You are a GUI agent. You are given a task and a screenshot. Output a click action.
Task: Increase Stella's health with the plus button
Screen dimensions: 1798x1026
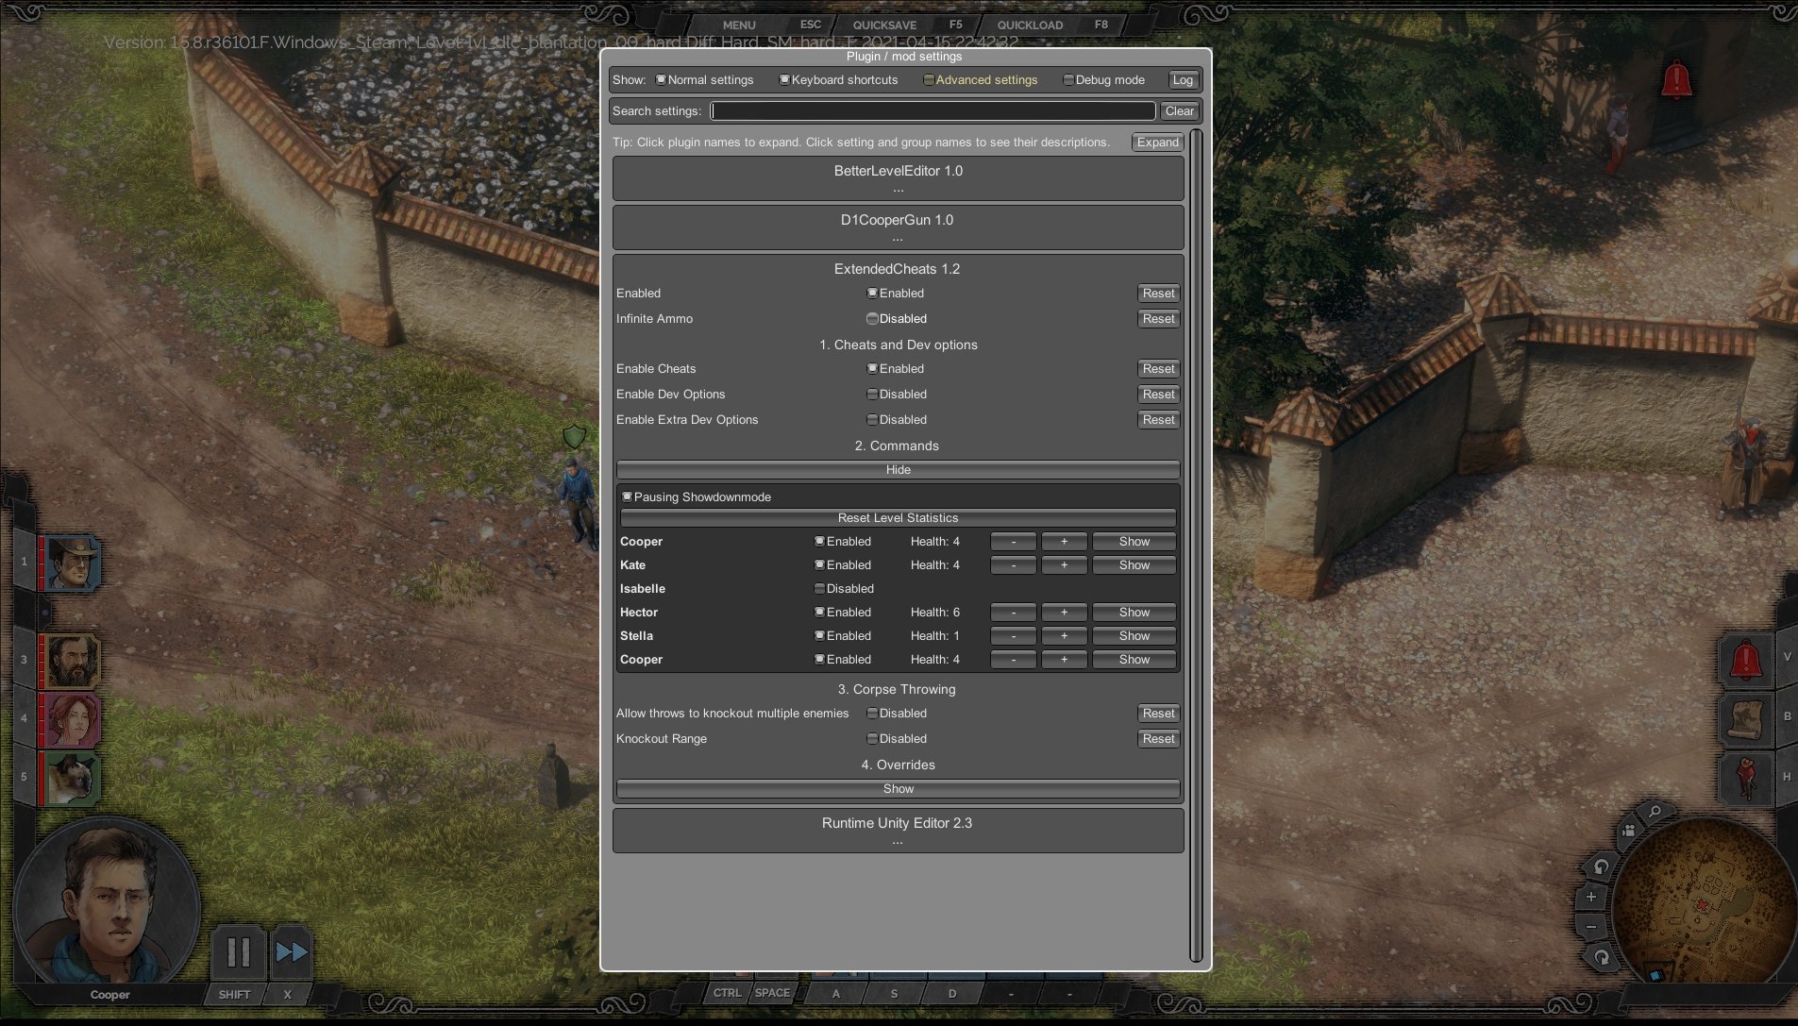1064,636
